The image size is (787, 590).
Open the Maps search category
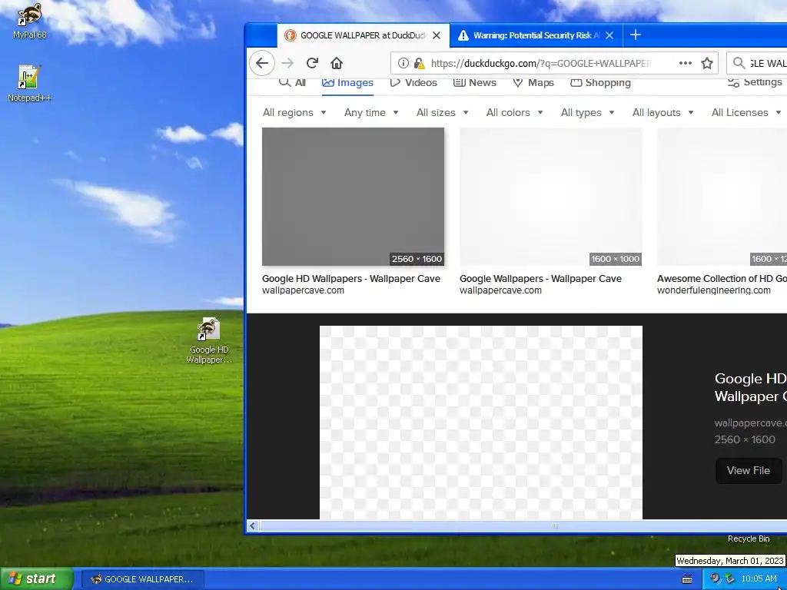point(533,83)
